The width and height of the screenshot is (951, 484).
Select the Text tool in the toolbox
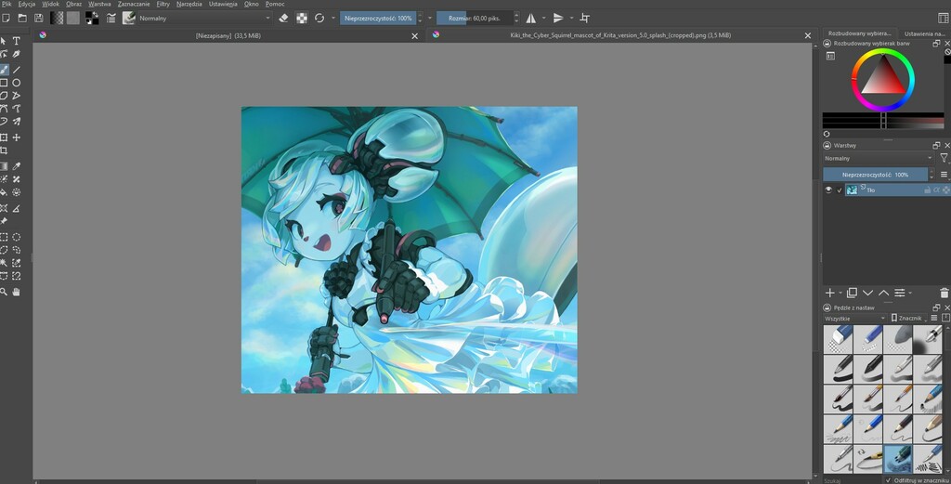coord(17,41)
